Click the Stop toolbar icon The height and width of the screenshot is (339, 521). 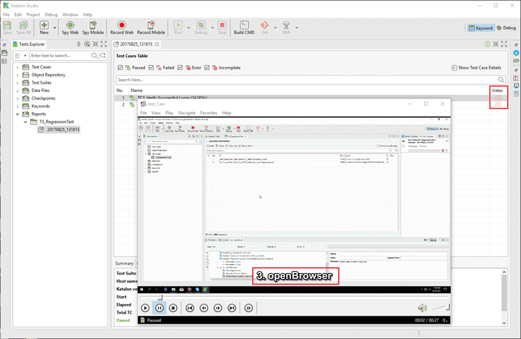point(222,27)
